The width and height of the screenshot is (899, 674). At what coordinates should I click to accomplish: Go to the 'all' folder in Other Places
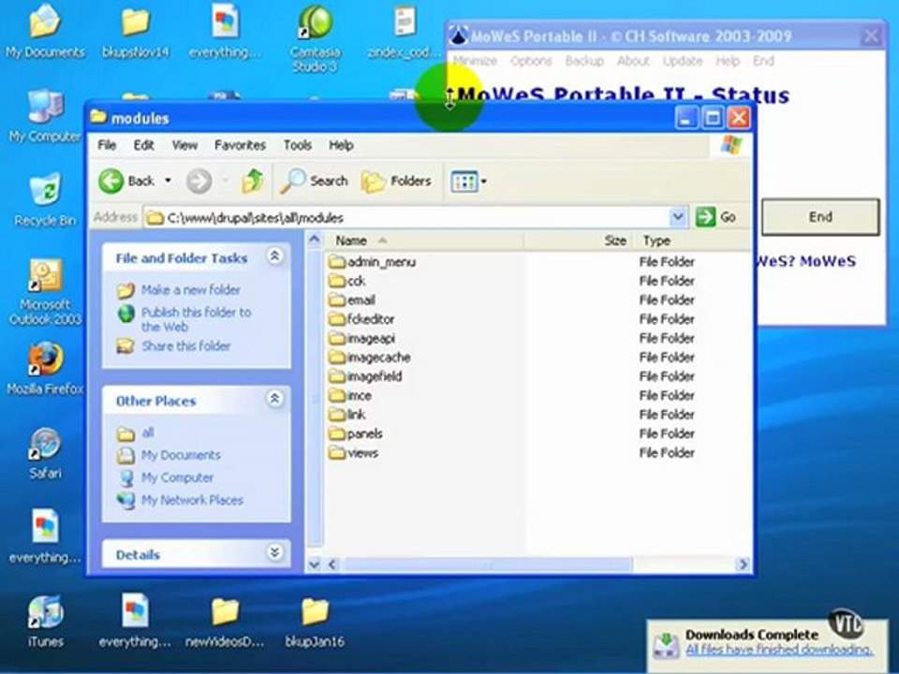(147, 432)
